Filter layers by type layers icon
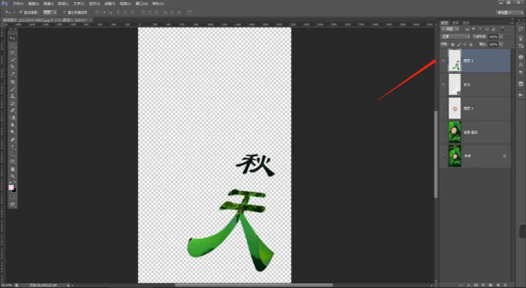Viewport: 526px width, 288px height. coord(480,29)
